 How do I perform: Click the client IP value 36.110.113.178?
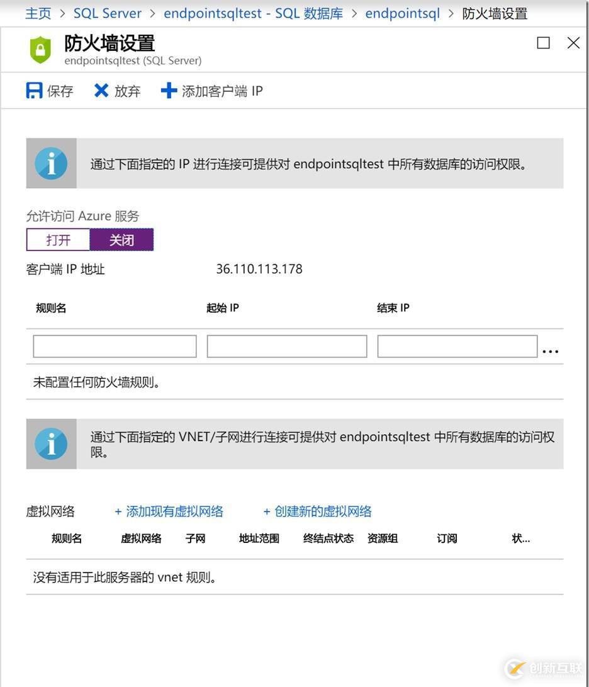coord(259,269)
